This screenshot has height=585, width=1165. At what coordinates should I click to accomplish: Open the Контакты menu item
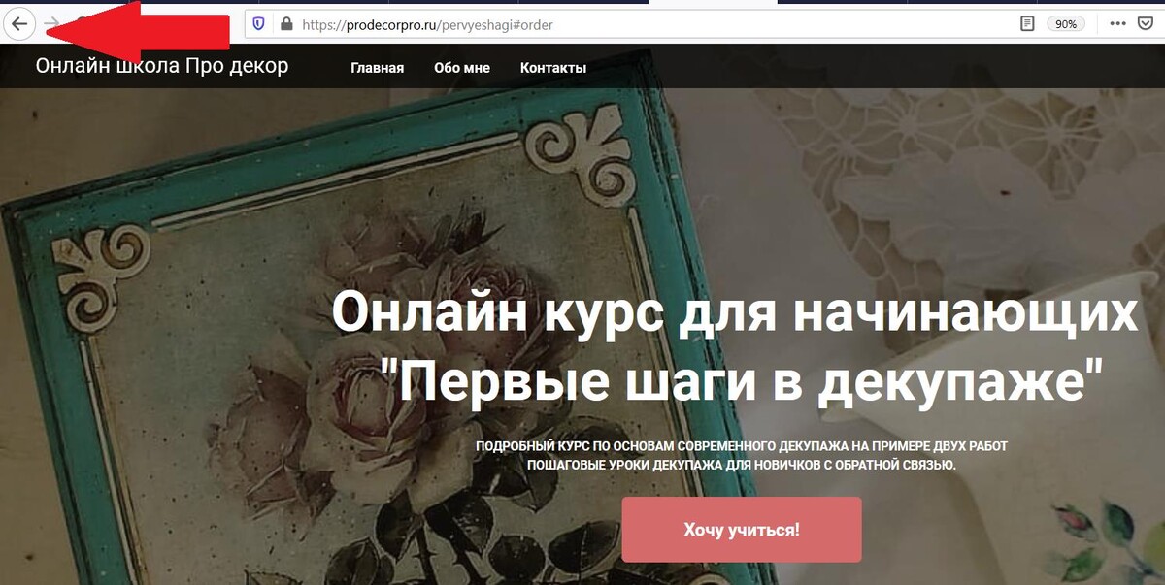553,68
